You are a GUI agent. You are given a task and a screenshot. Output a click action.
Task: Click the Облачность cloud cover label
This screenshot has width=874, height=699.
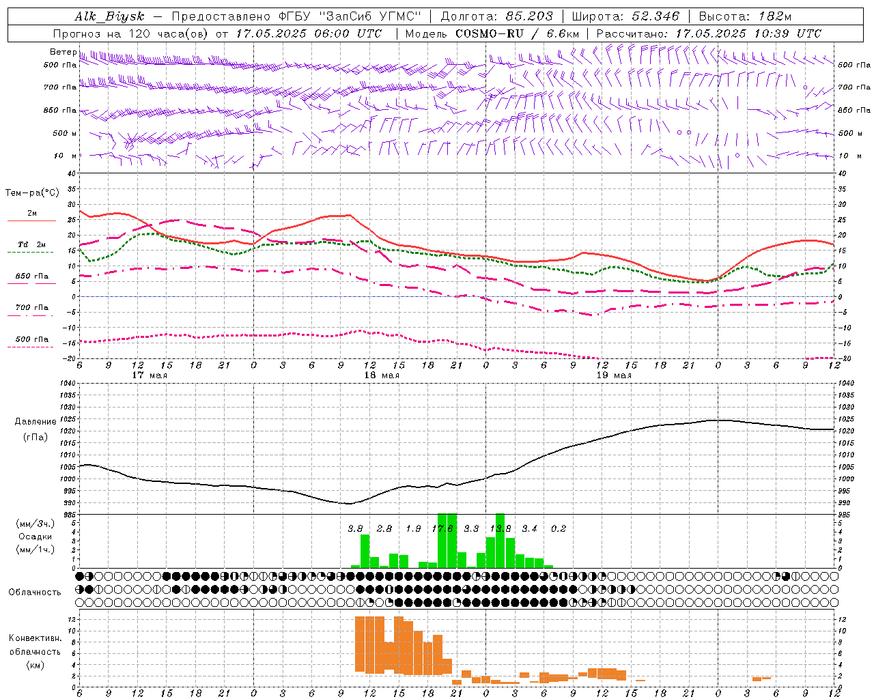(35, 593)
